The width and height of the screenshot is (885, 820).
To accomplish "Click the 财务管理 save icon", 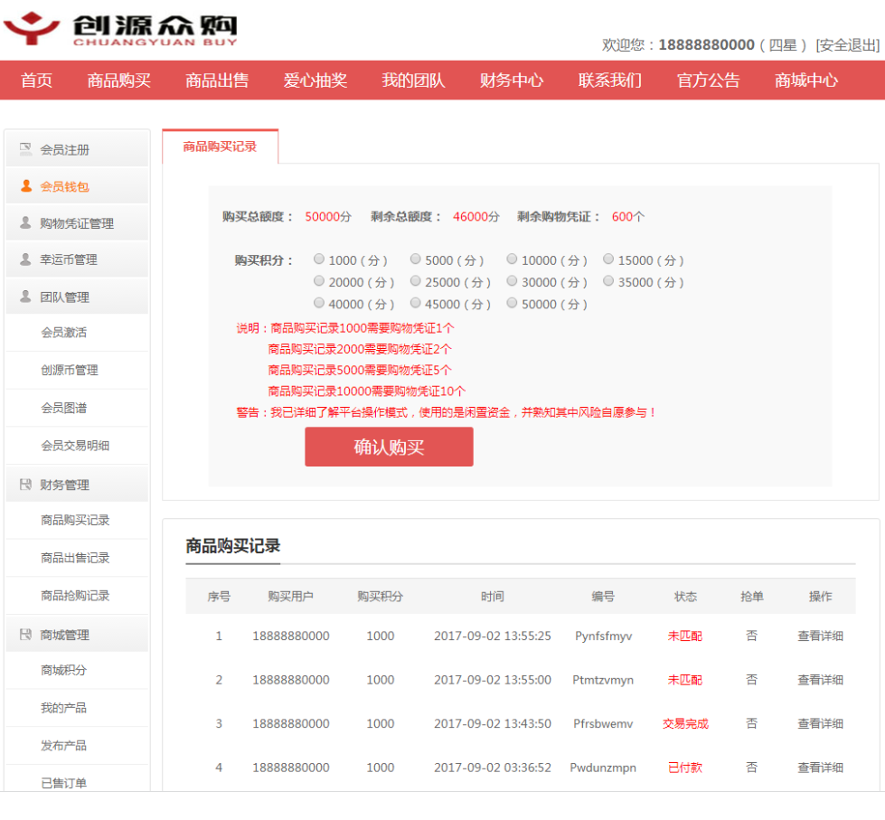I will (25, 485).
